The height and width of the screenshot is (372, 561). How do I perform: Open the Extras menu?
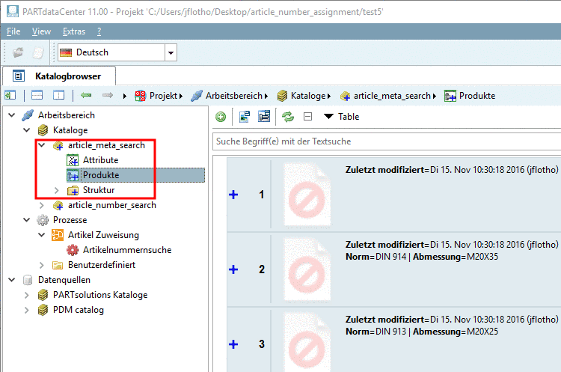click(74, 31)
